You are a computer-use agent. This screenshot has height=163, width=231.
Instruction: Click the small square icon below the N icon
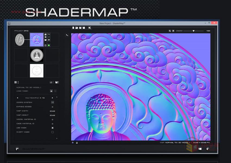coord(49,37)
